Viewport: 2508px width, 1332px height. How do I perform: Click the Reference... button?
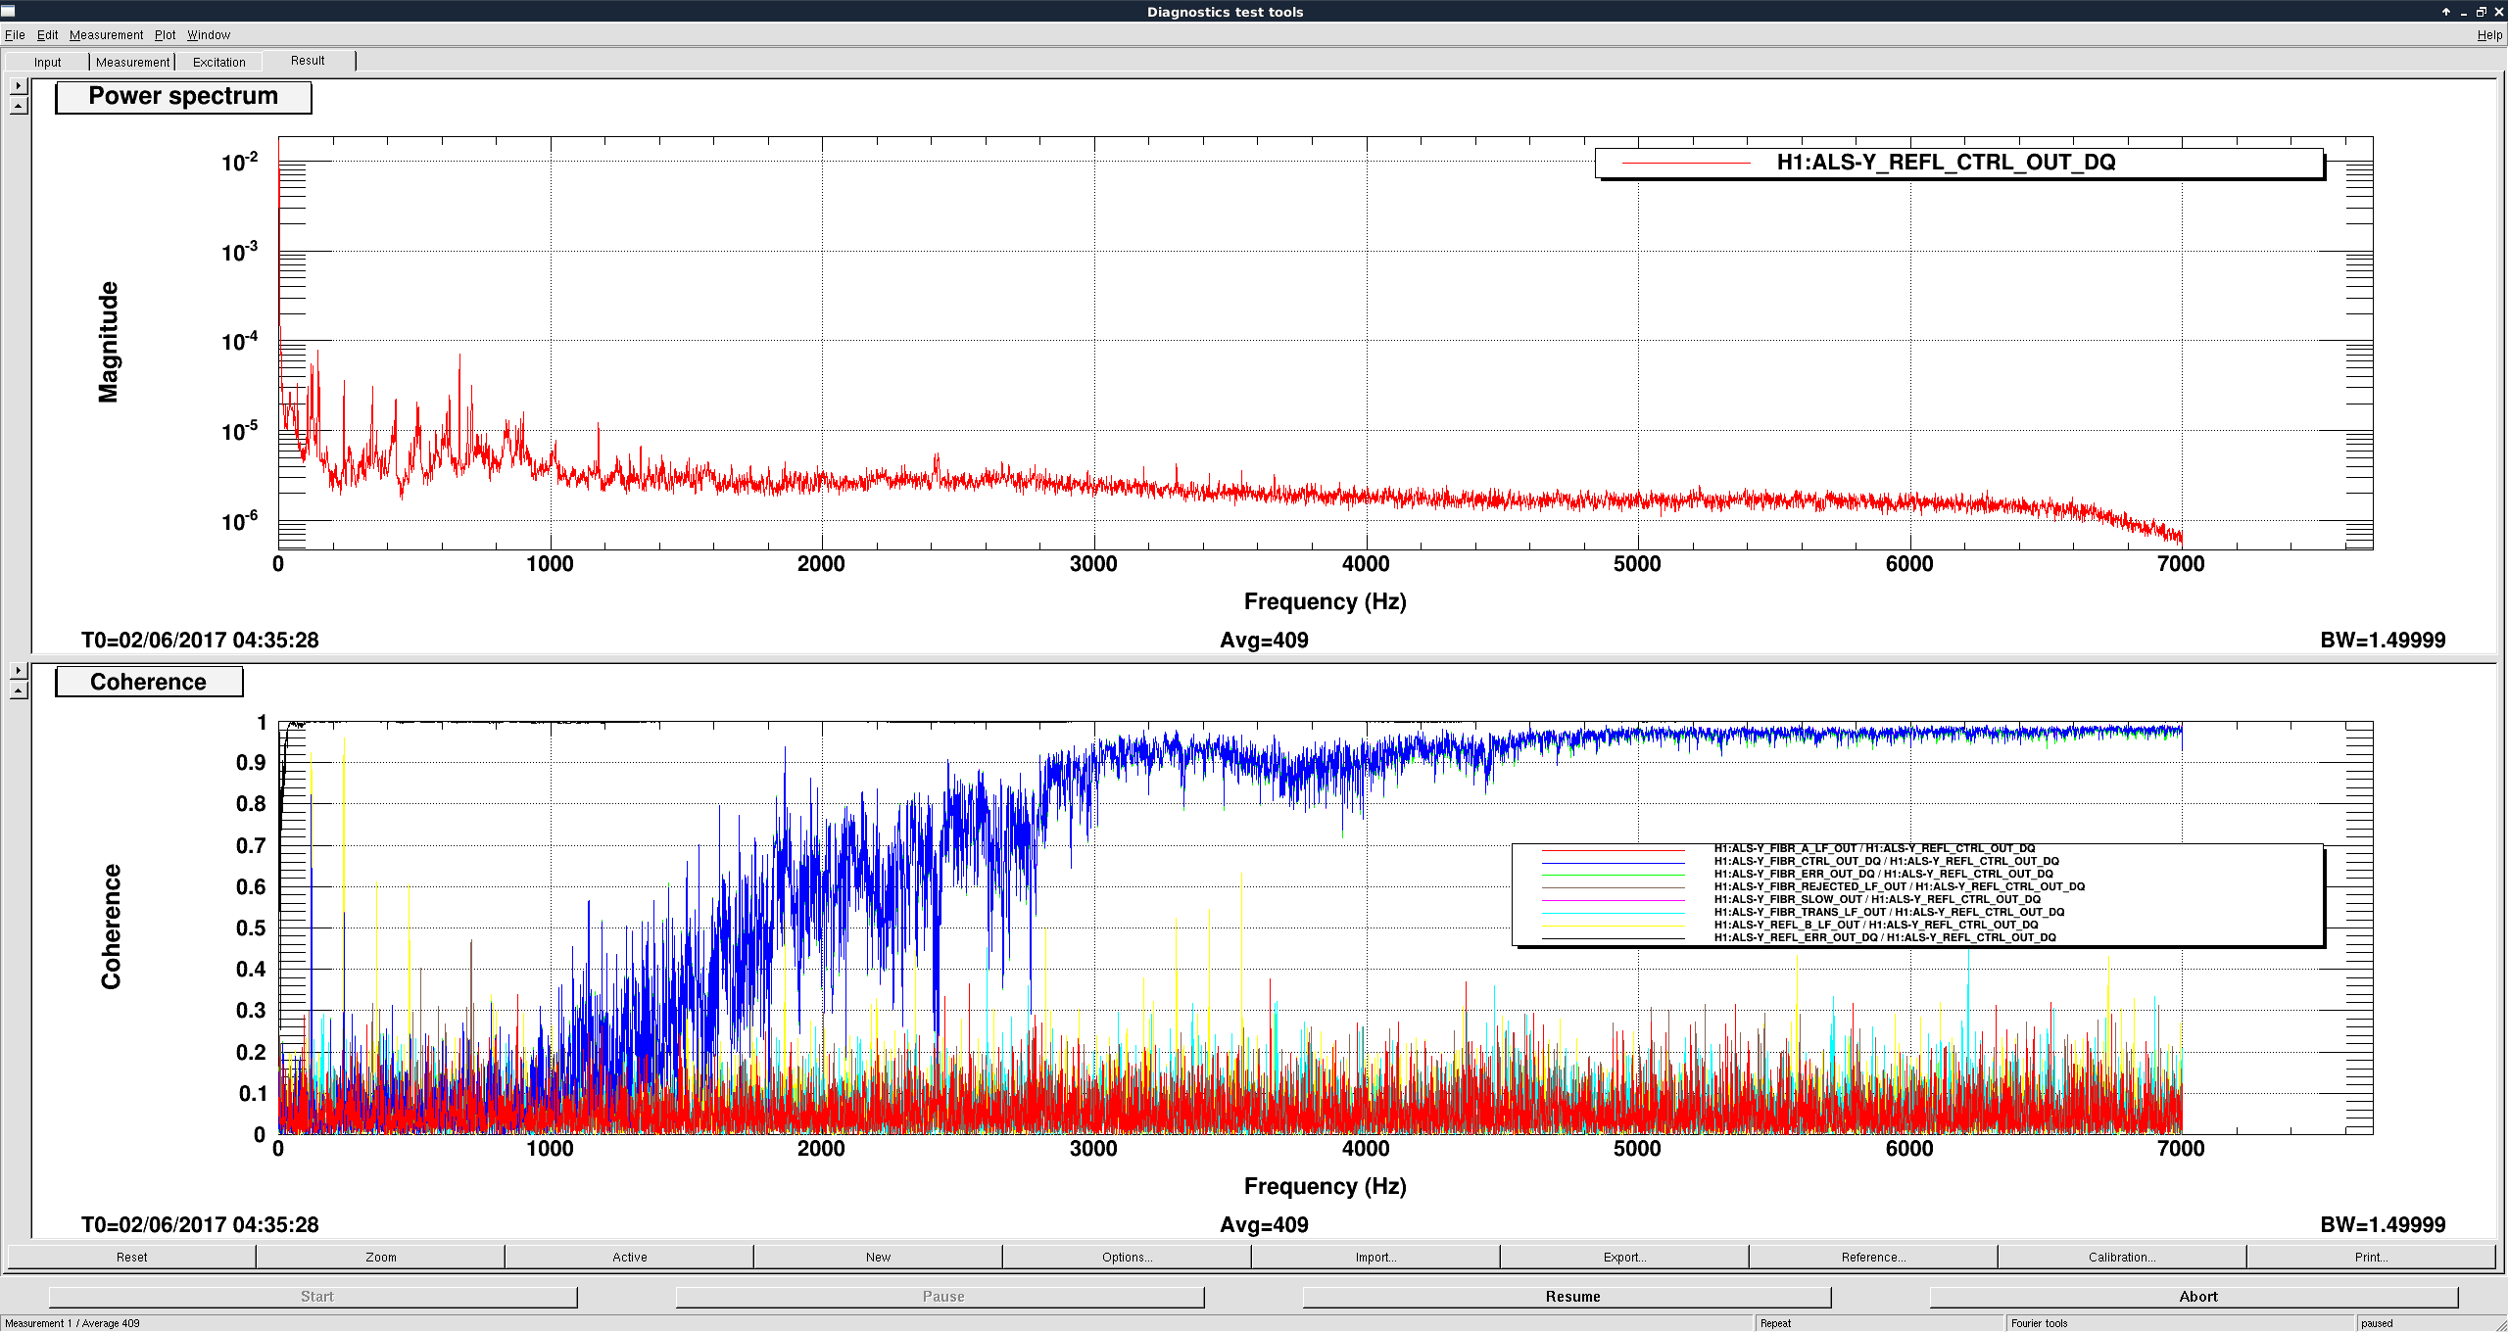[x=1873, y=1257]
